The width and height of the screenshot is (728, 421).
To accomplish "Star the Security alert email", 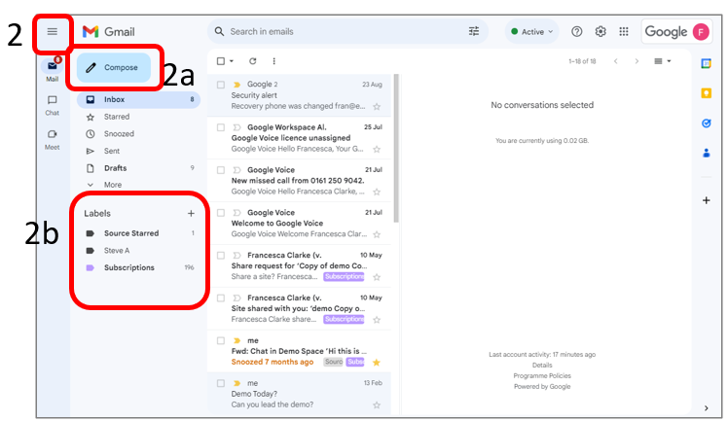I will 377,107.
